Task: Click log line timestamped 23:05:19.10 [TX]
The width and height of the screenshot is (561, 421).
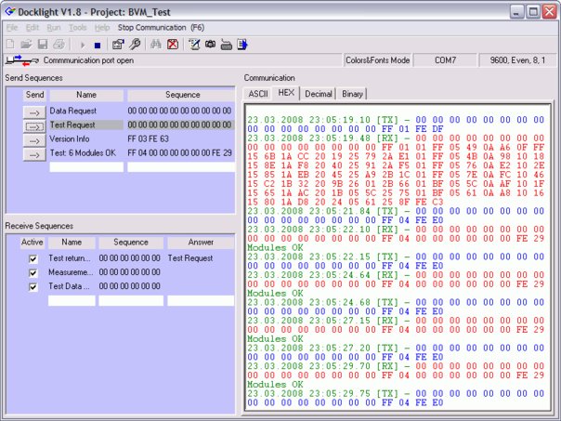Action: point(396,120)
